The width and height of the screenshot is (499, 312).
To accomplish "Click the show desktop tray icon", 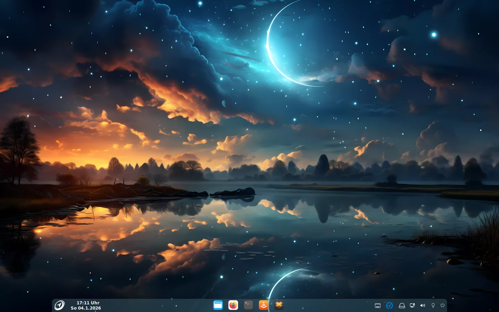I will (x=378, y=305).
